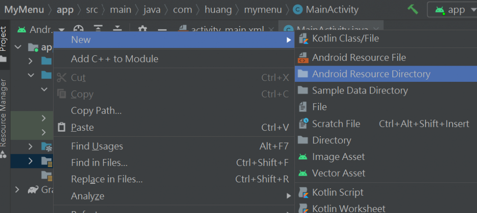
Task: Click Select Opened File target icon
Action: coord(78,29)
